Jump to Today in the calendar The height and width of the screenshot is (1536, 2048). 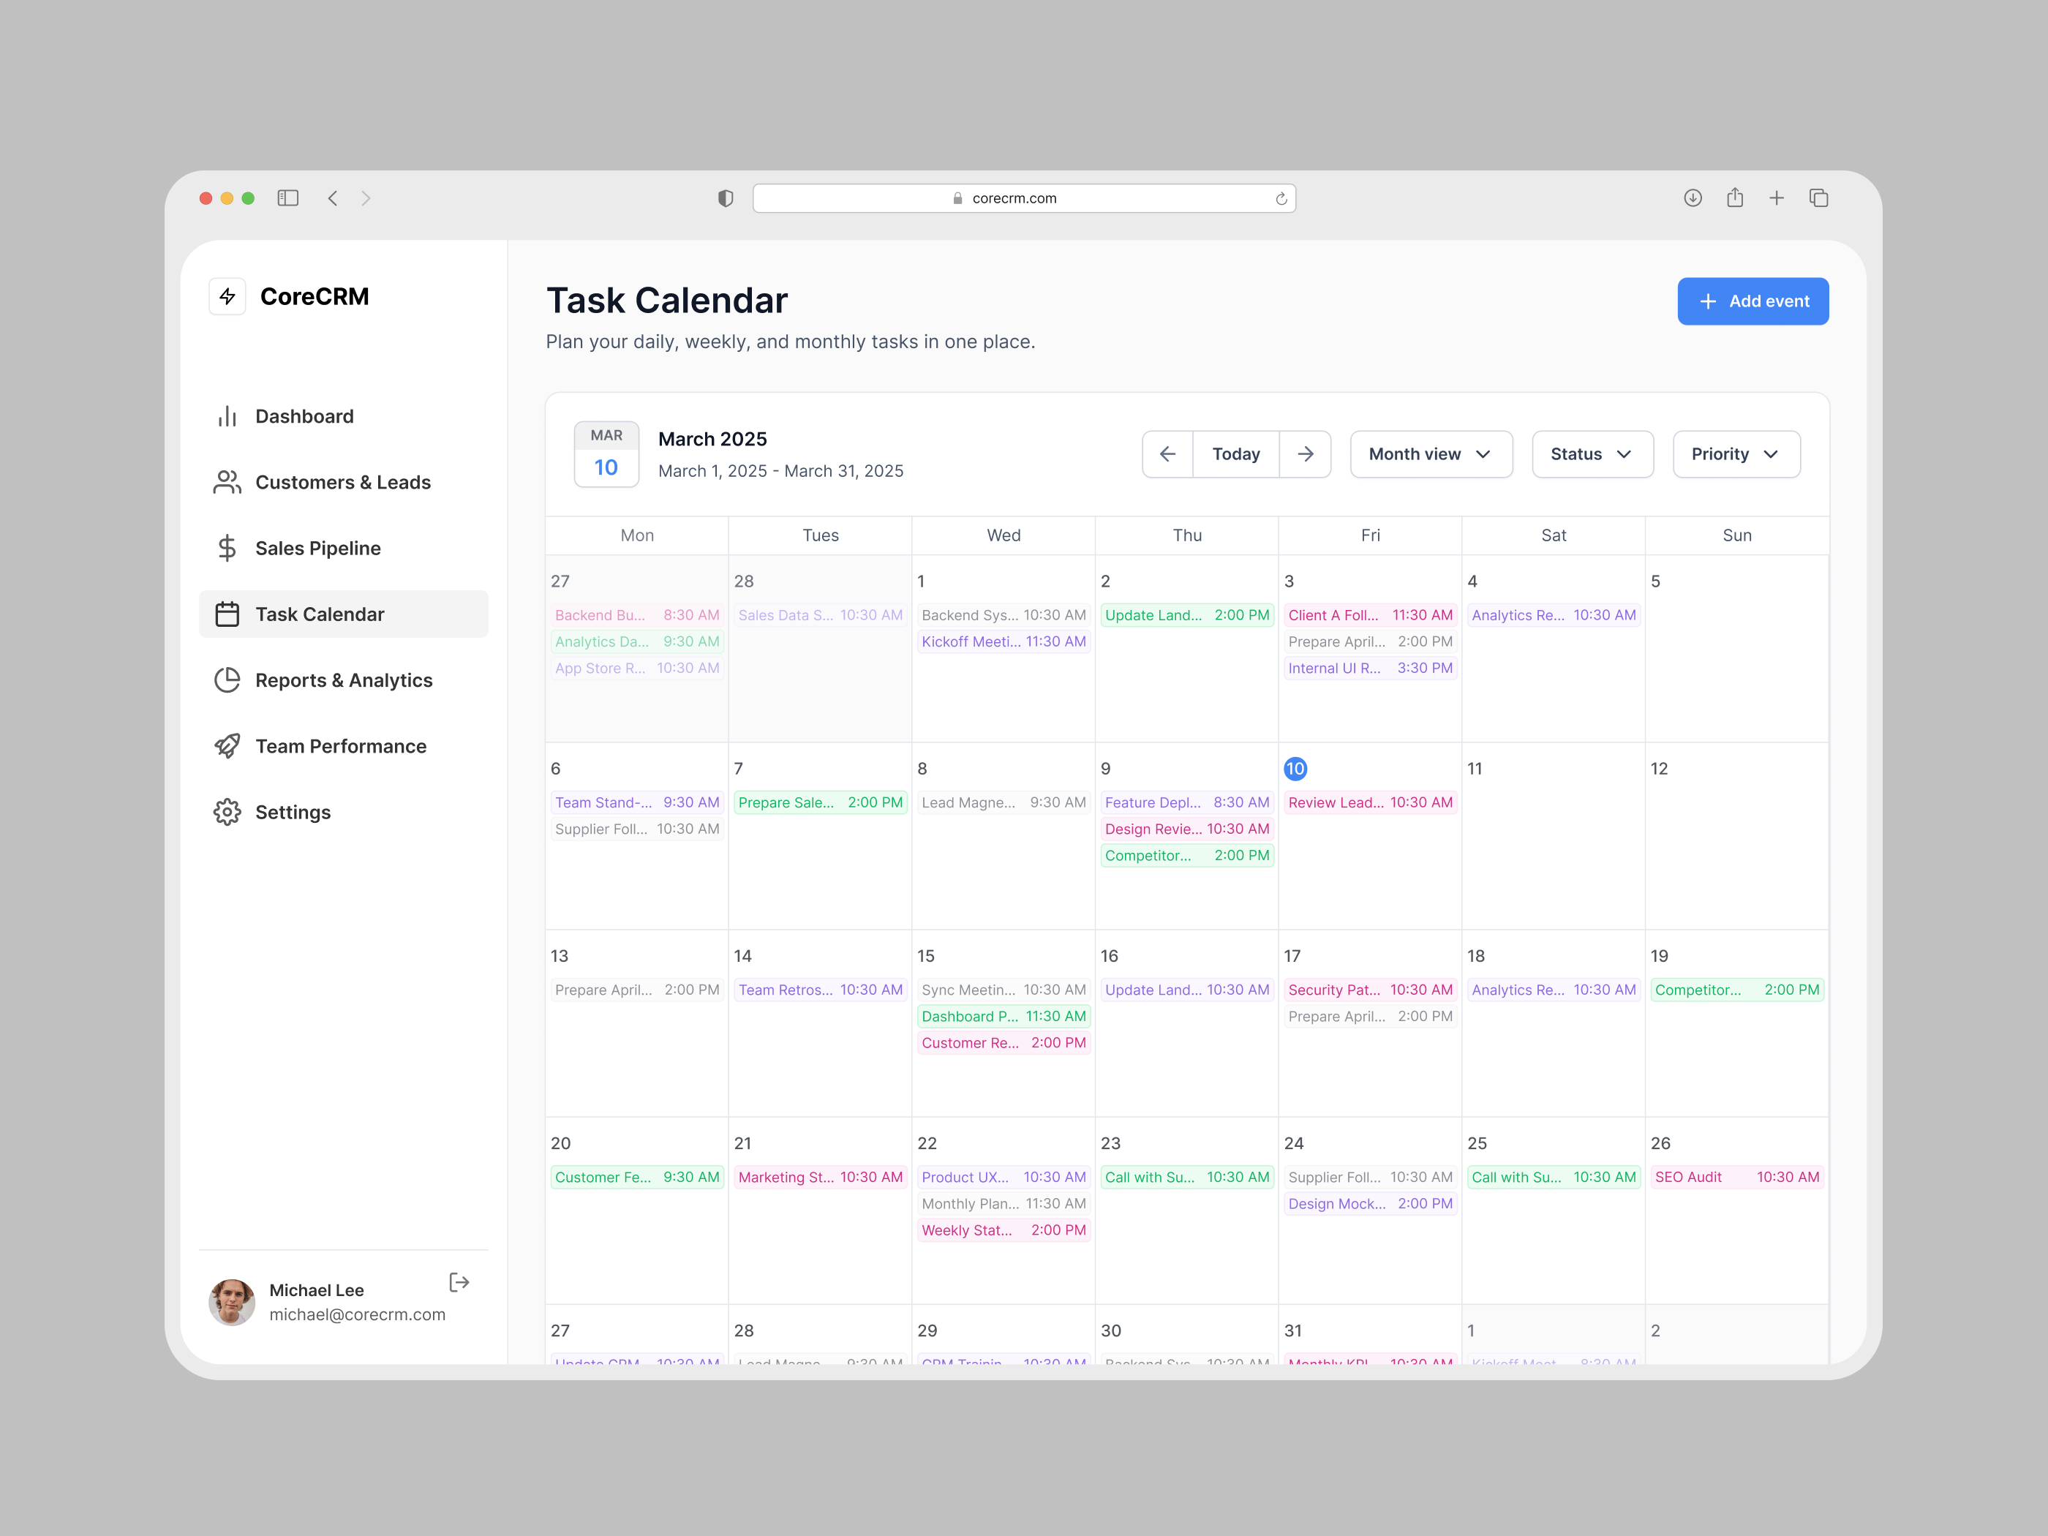tap(1235, 453)
